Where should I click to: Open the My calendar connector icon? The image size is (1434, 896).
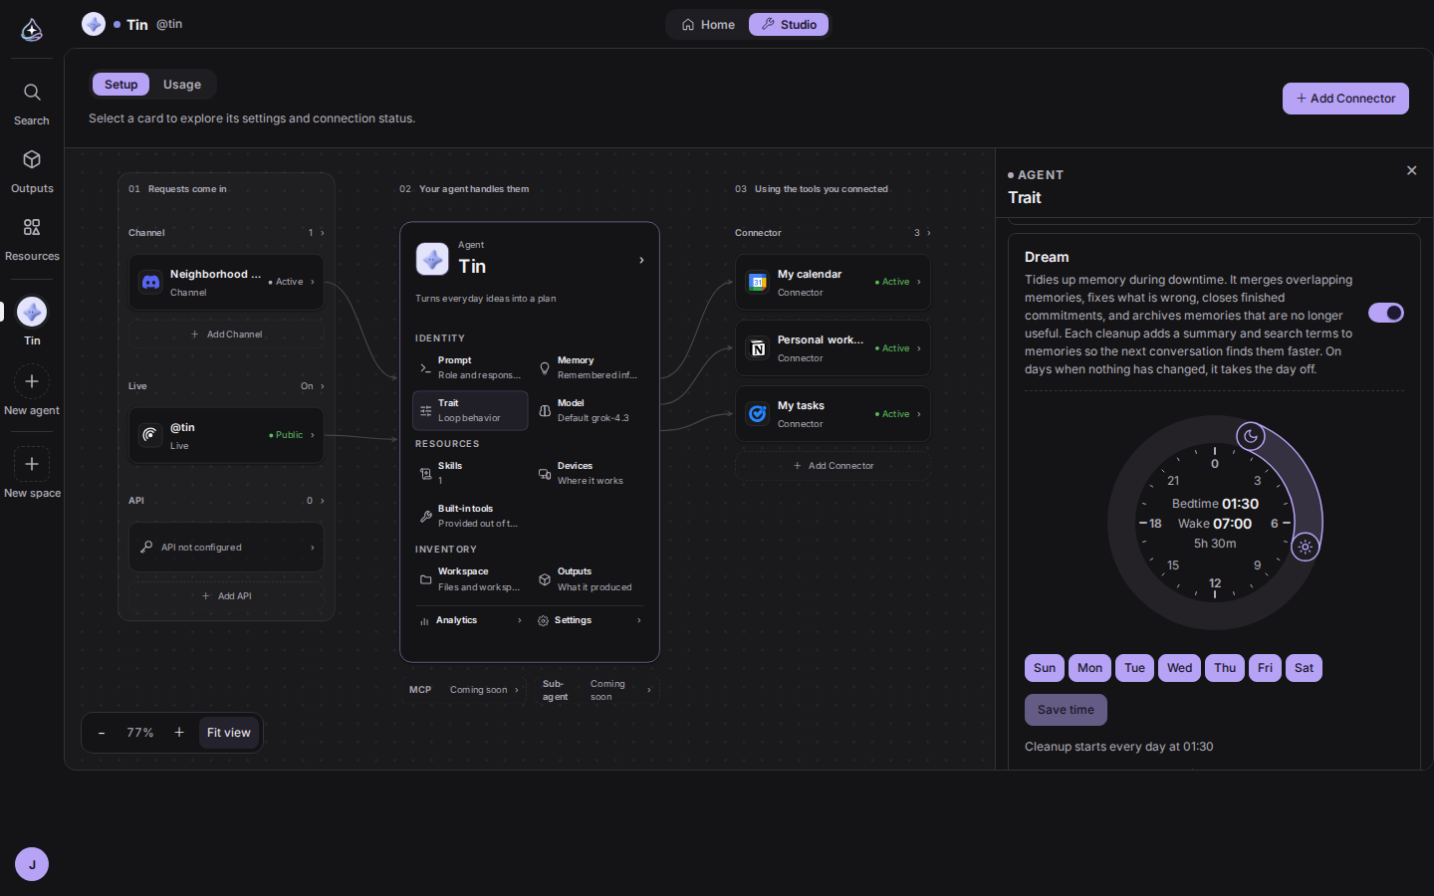point(758,283)
